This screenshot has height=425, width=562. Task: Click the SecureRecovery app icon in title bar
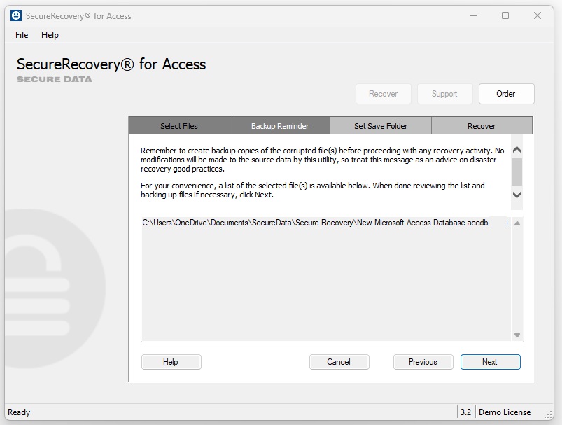[16, 15]
